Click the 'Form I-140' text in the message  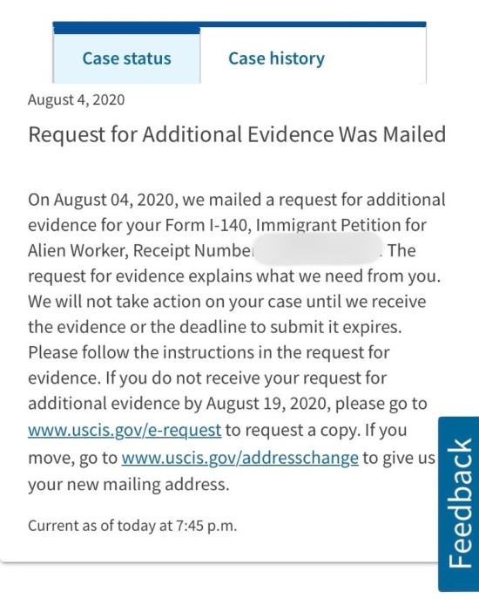pos(206,225)
